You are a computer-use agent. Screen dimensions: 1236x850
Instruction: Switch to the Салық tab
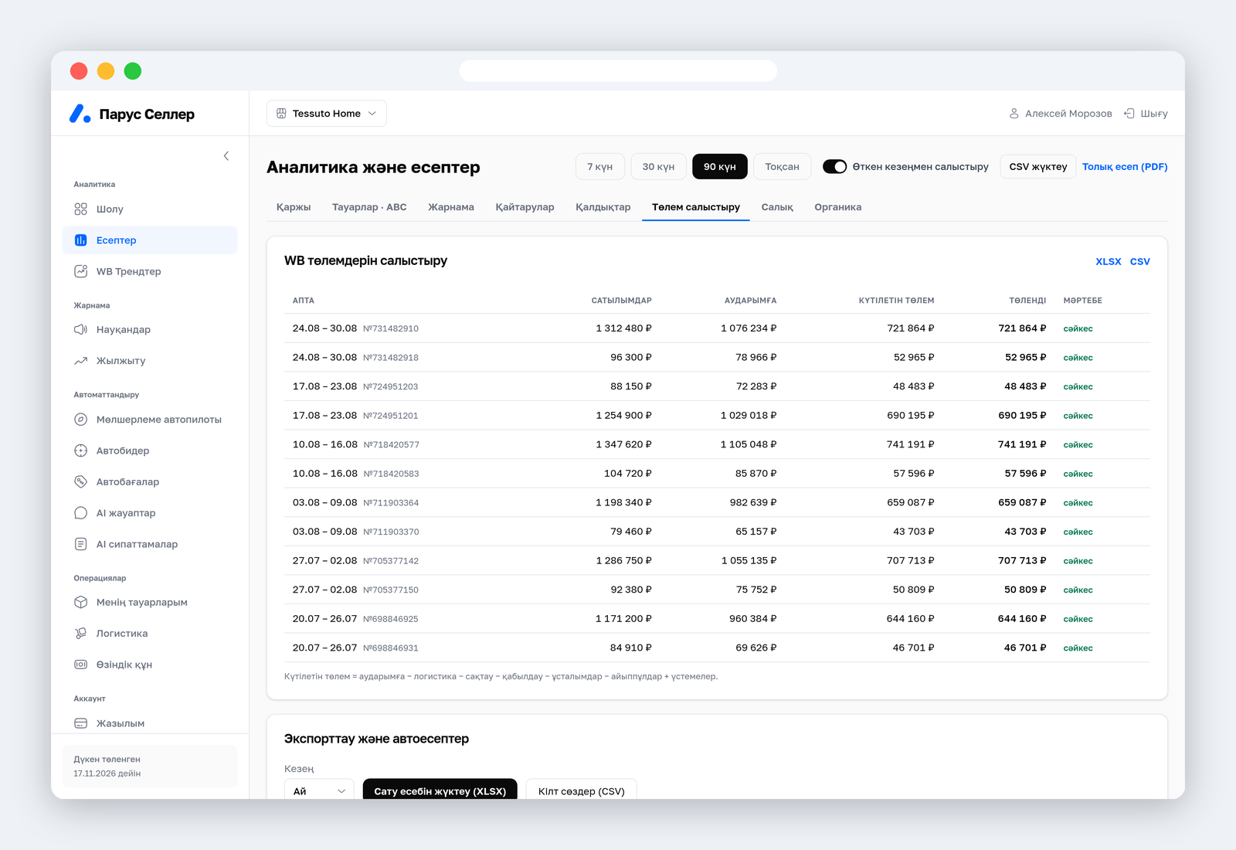(777, 207)
